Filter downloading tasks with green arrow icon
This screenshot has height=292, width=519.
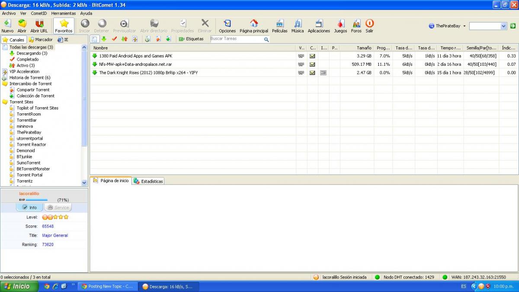[104, 39]
